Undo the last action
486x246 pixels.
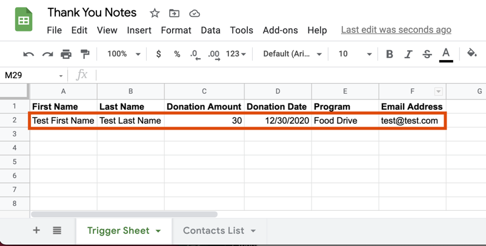point(28,54)
